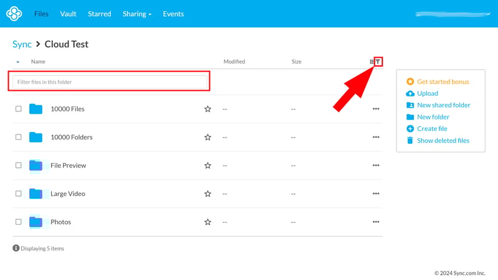Click the Filter files input field

pos(109,82)
